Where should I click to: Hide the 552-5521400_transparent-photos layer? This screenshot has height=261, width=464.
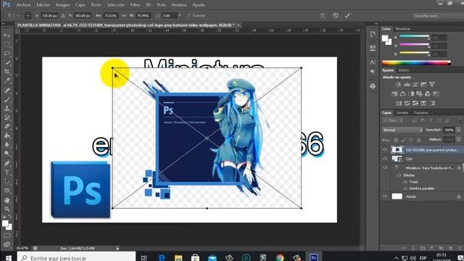click(x=385, y=150)
